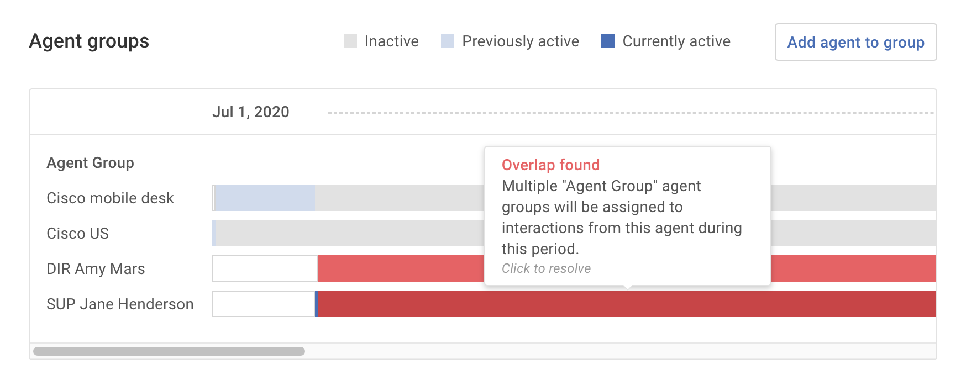Click the Currently active legend swatch

click(608, 41)
